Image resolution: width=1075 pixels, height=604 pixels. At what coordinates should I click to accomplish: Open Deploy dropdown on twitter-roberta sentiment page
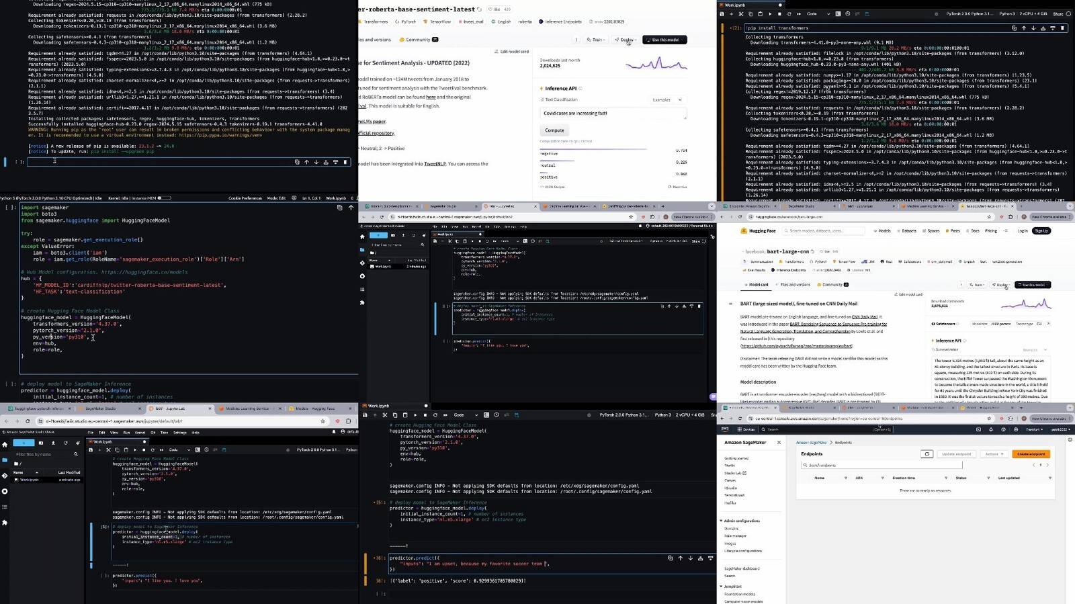[x=625, y=40]
